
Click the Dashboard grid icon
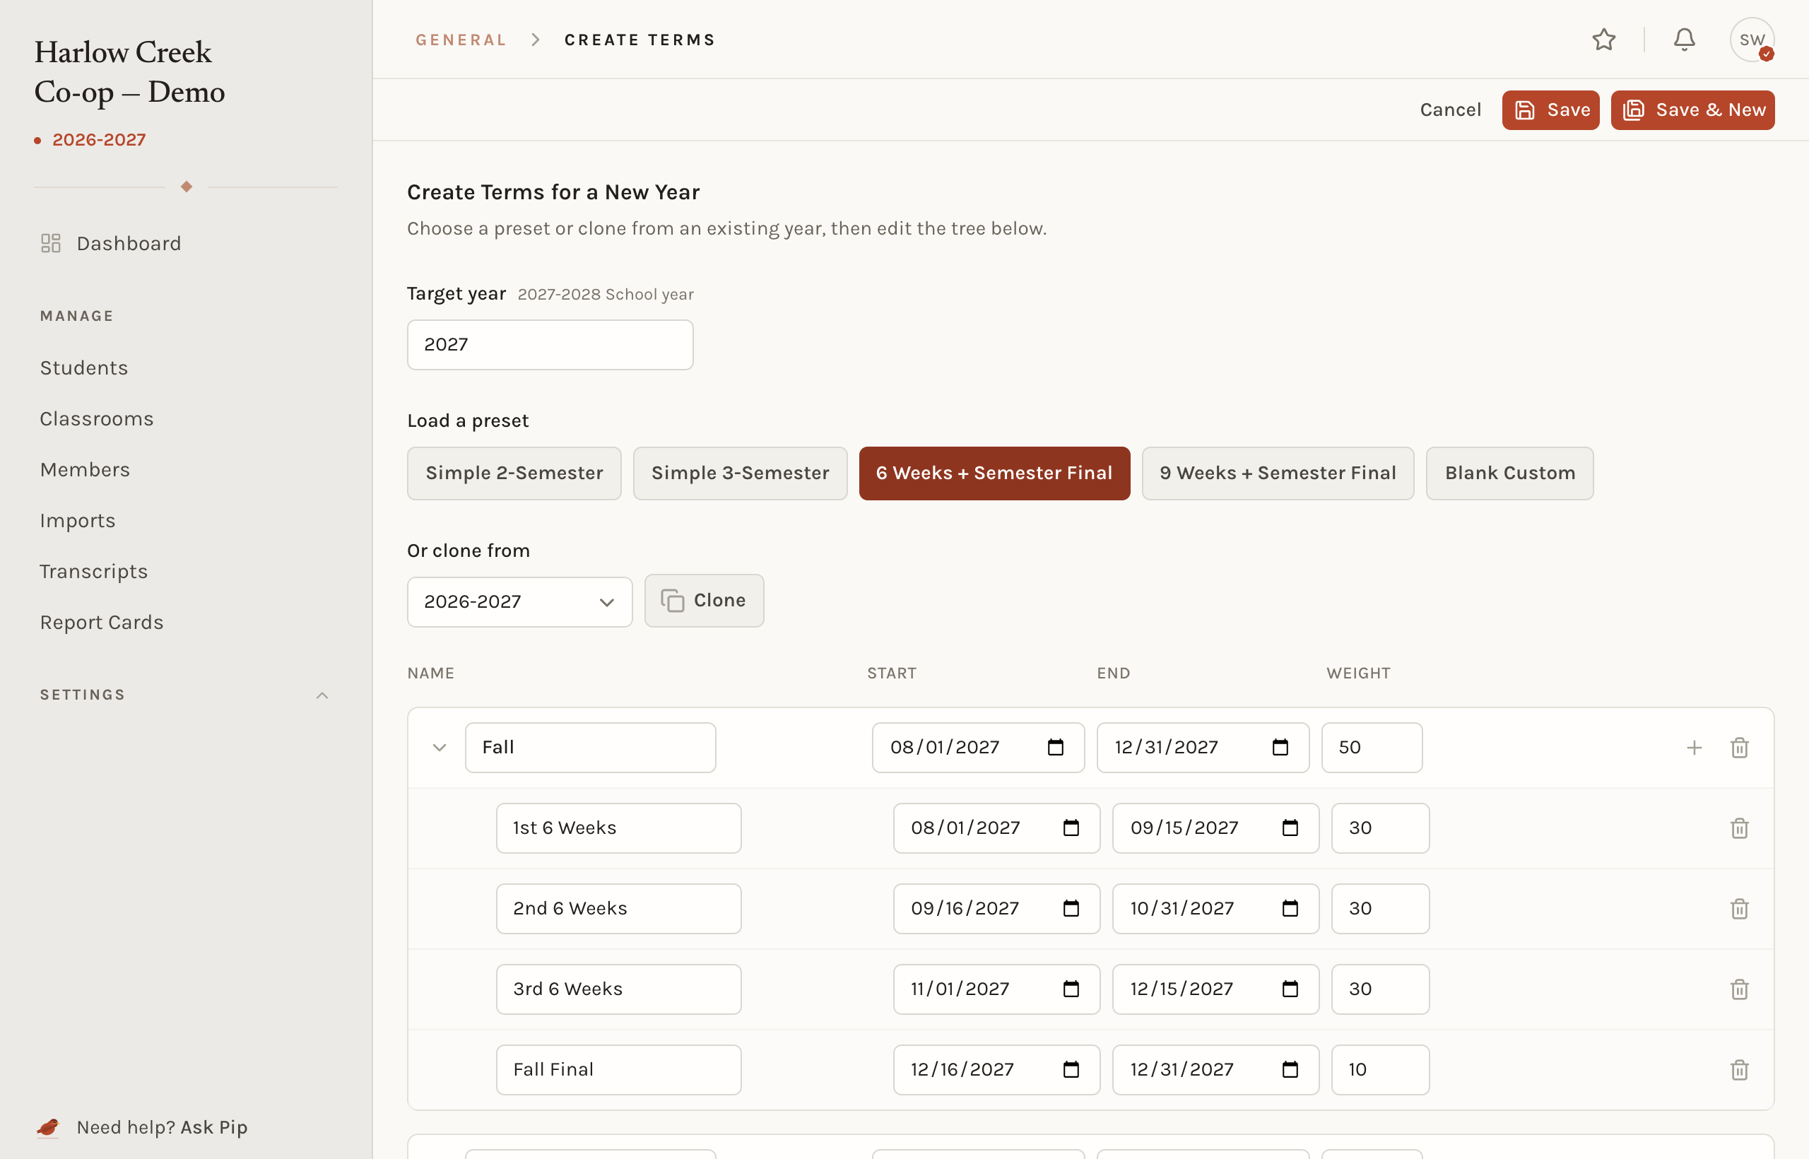point(50,243)
